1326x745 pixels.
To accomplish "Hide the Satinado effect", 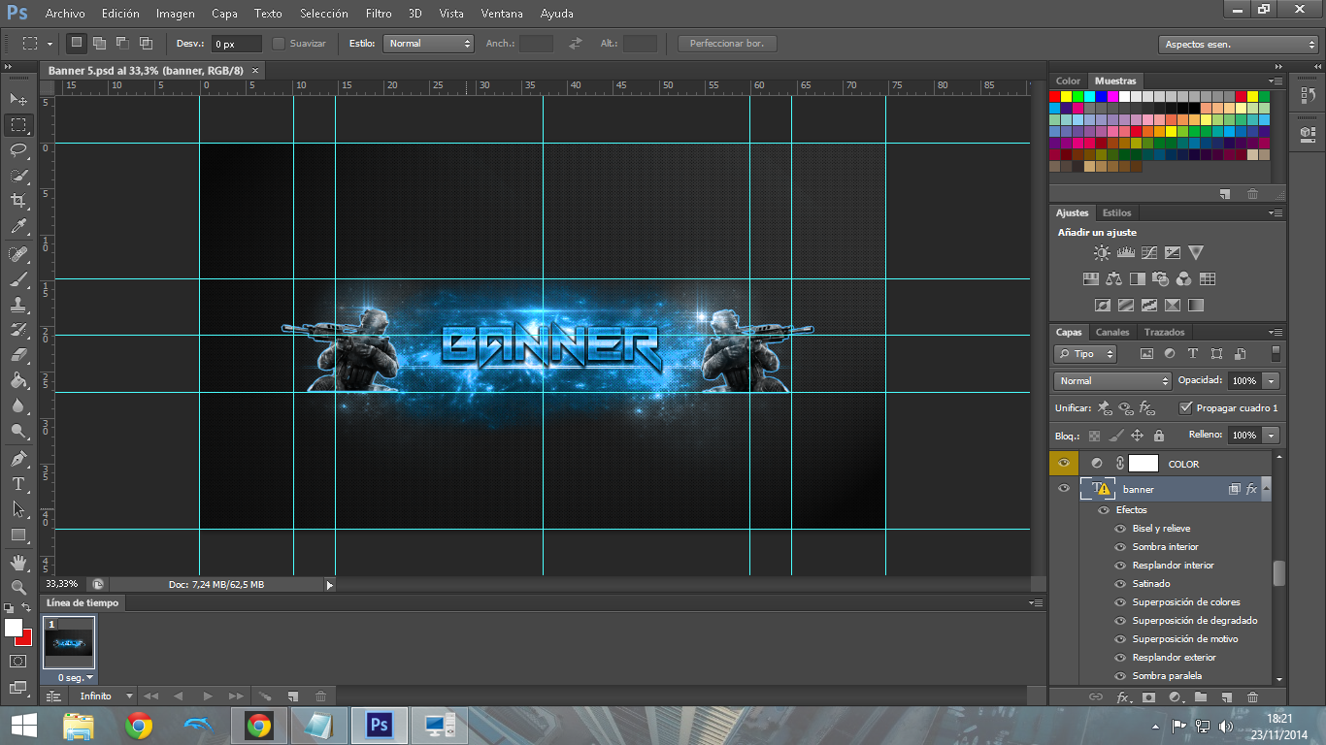I will 1120,584.
